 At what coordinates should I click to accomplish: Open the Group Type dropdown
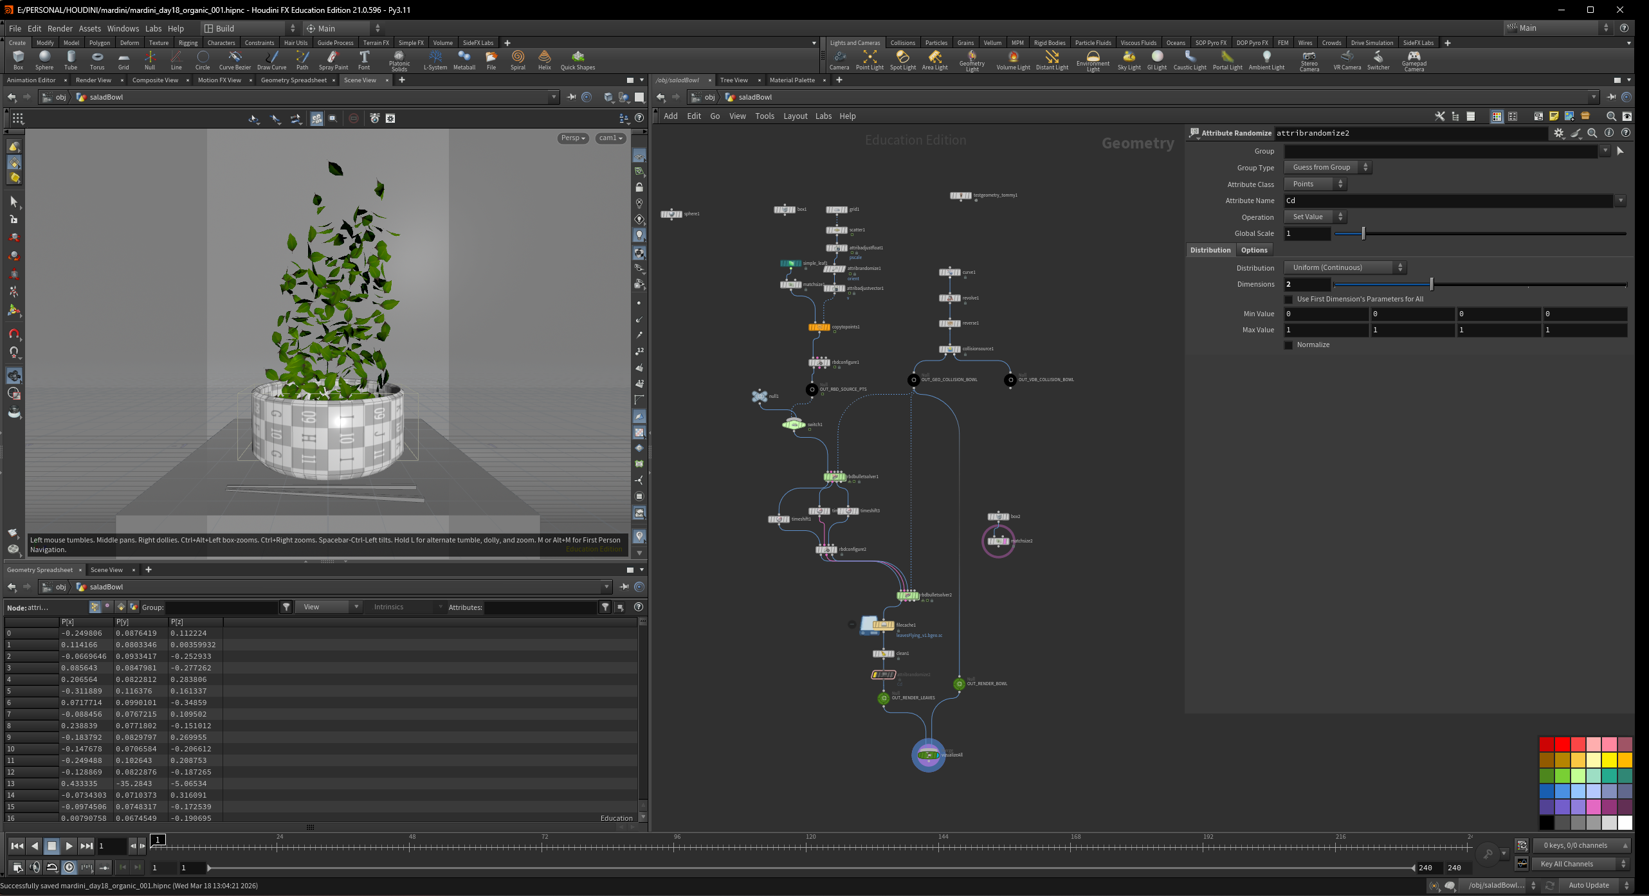1327,168
